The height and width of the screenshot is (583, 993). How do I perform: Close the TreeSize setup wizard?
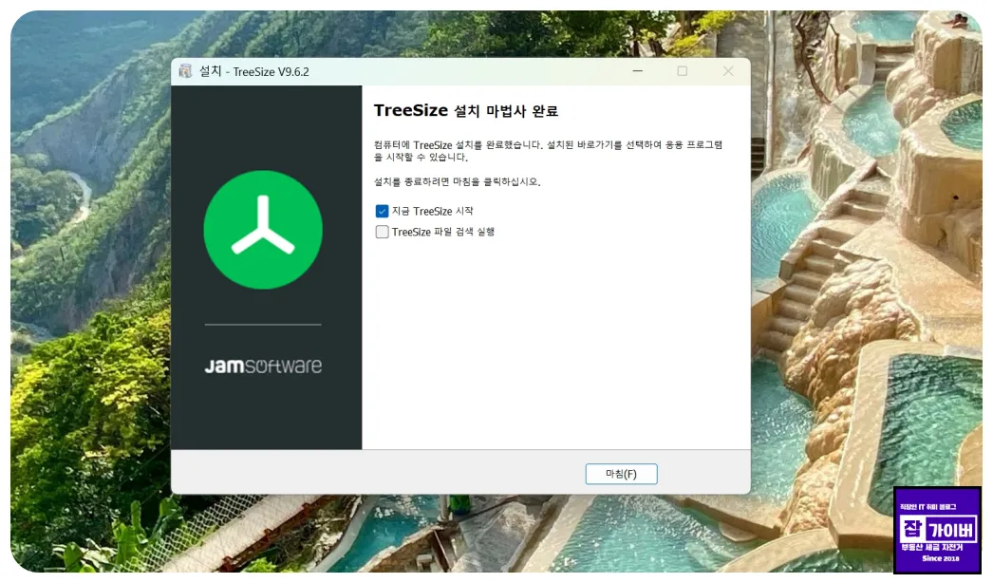point(728,70)
